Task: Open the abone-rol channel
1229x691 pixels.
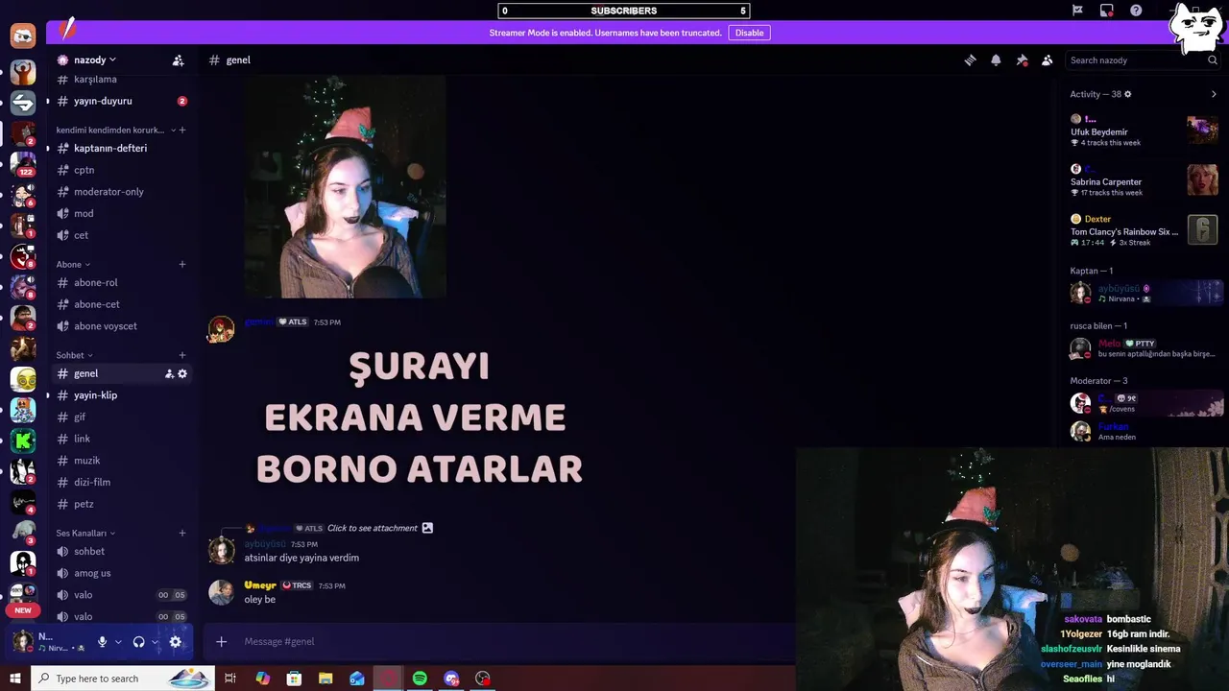Action: pyautogui.click(x=122, y=282)
